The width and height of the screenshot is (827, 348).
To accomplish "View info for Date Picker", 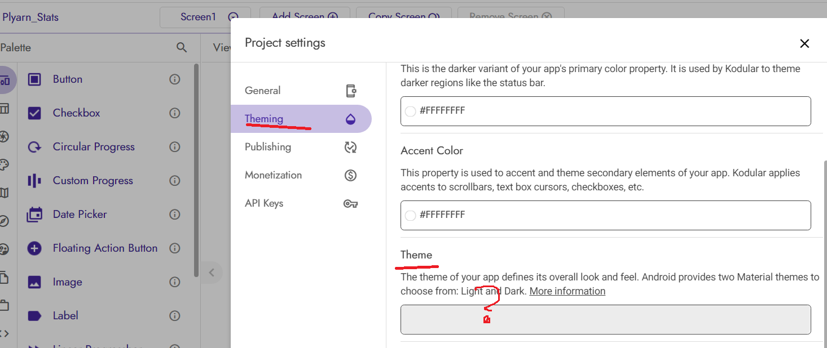I will click(175, 215).
